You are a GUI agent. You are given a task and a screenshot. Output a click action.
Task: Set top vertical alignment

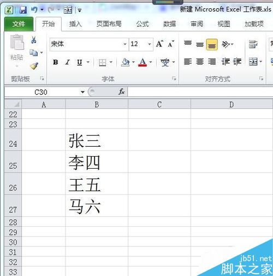(x=188, y=44)
